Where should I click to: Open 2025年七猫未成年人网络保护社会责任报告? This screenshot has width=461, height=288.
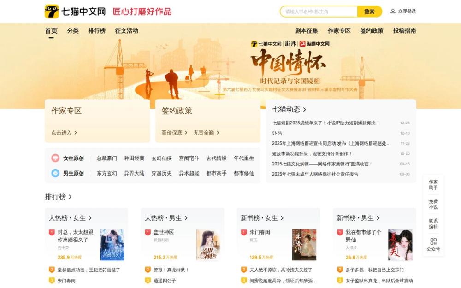point(315,174)
